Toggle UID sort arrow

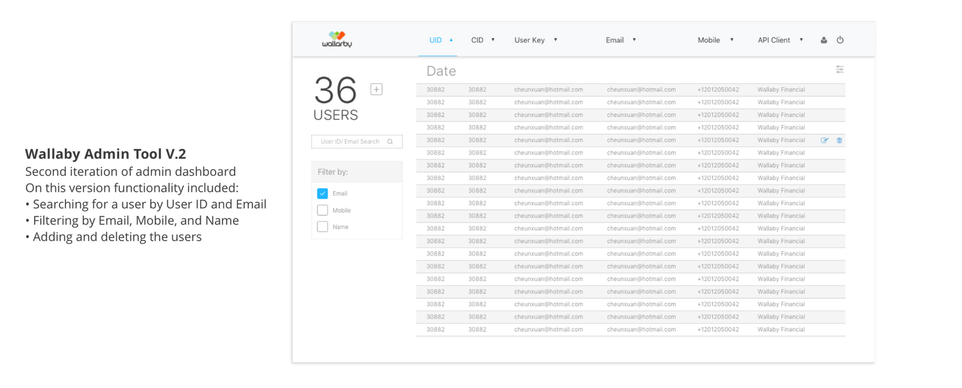[x=451, y=40]
